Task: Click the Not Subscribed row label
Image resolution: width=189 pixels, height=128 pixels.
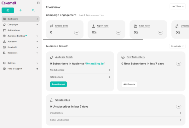Action: [x=57, y=70]
